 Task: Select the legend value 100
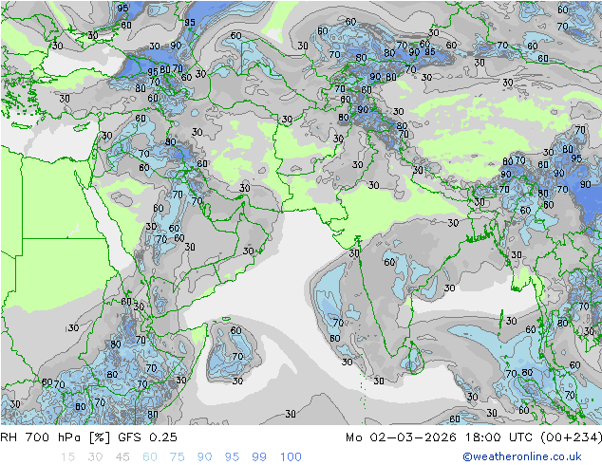(291, 456)
